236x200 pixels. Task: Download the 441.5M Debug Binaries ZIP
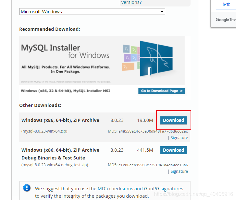pos(174,150)
